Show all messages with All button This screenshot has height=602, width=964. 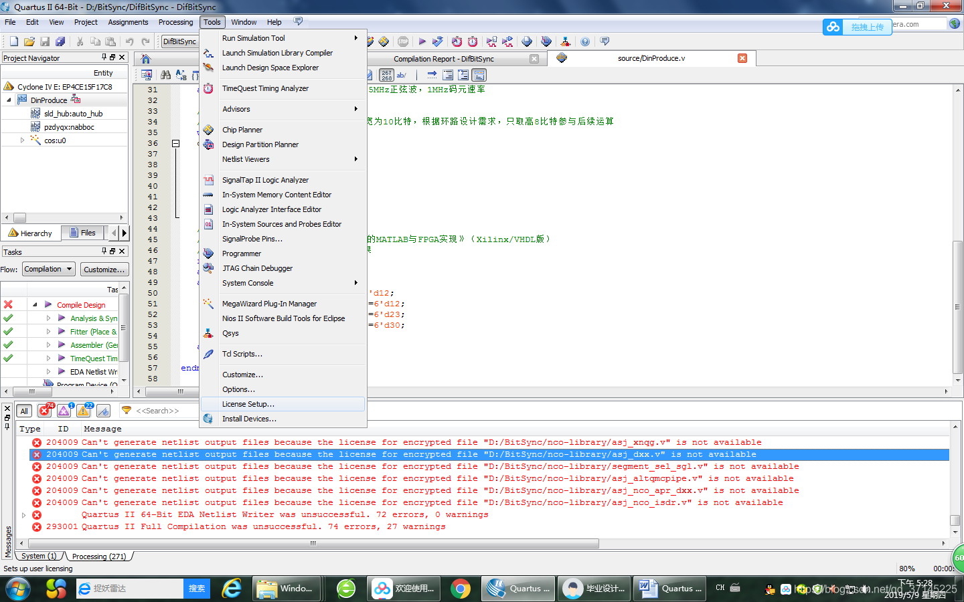tap(24, 411)
